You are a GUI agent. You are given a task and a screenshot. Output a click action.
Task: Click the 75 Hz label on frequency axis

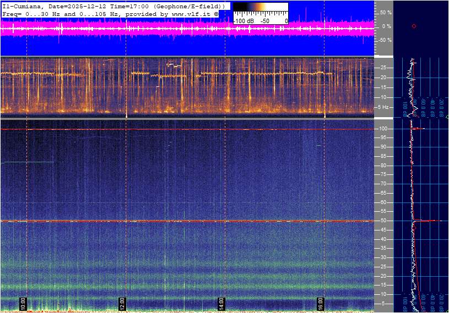pos(384,175)
